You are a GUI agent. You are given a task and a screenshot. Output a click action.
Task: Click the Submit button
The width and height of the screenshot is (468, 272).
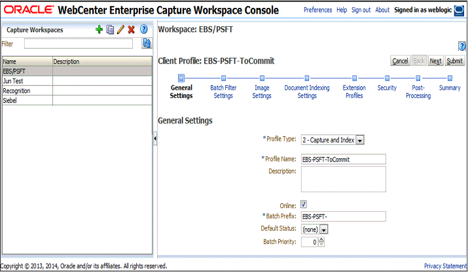click(454, 61)
